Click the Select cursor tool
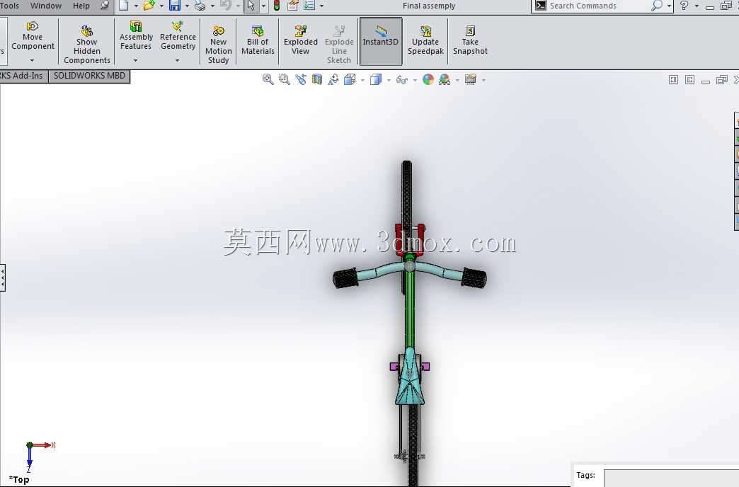Viewport: 739px width, 487px height. 251,6
